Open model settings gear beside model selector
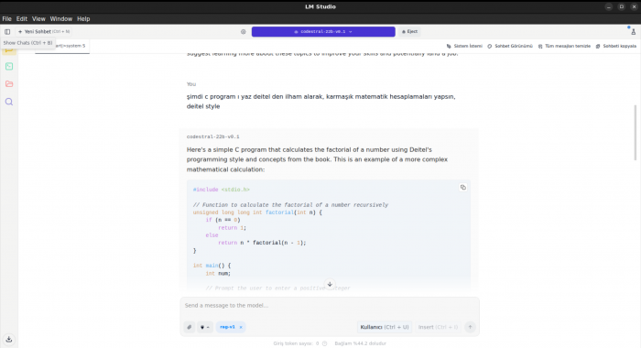This screenshot has width=641, height=348. 244,31
